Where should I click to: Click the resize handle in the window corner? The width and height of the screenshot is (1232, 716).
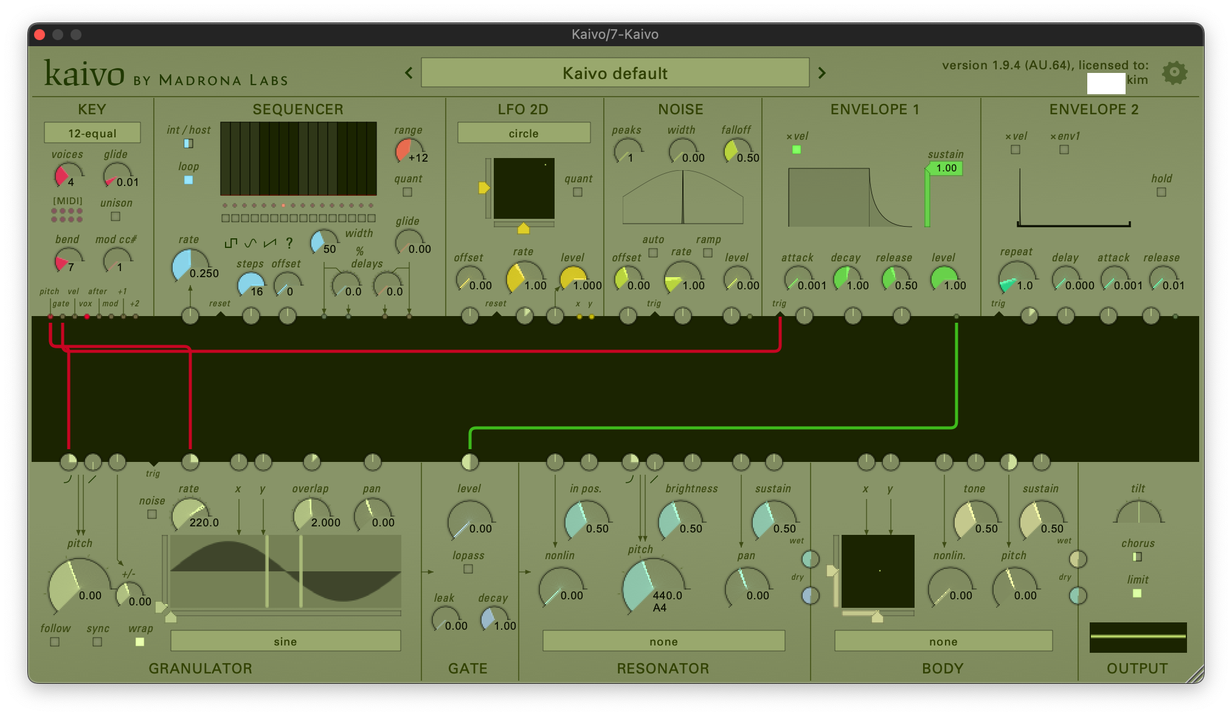[1194, 673]
